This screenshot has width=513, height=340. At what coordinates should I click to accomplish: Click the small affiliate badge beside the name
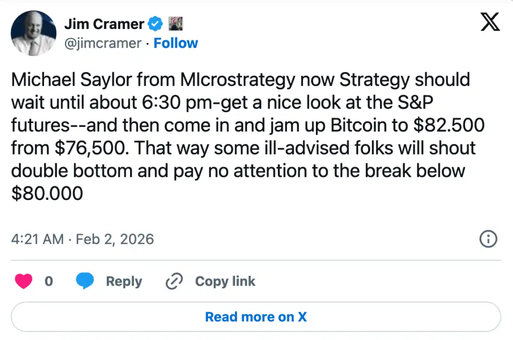click(x=175, y=24)
